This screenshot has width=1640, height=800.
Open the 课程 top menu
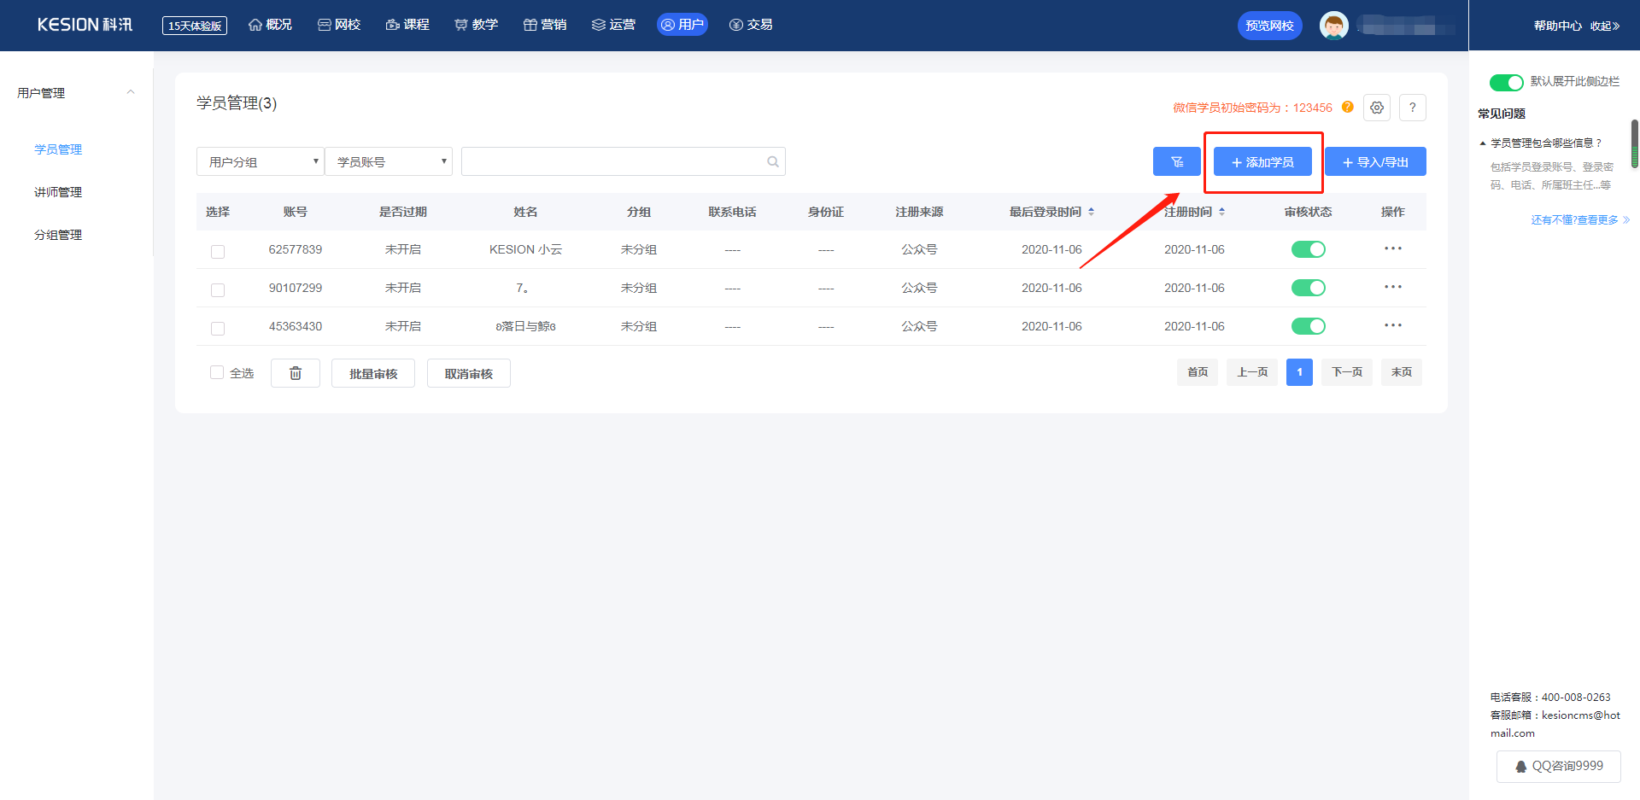coord(407,25)
